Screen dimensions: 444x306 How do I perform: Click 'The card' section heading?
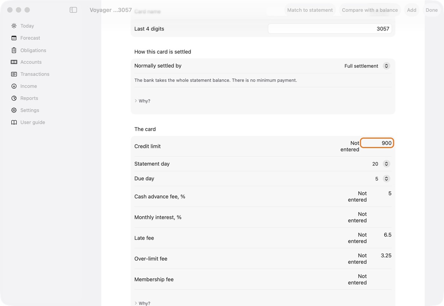(145, 129)
